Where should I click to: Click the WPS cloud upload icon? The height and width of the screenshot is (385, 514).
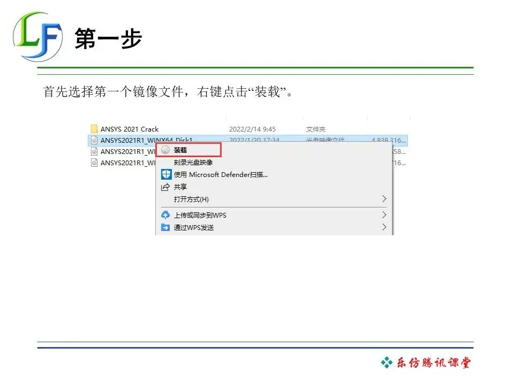(165, 215)
